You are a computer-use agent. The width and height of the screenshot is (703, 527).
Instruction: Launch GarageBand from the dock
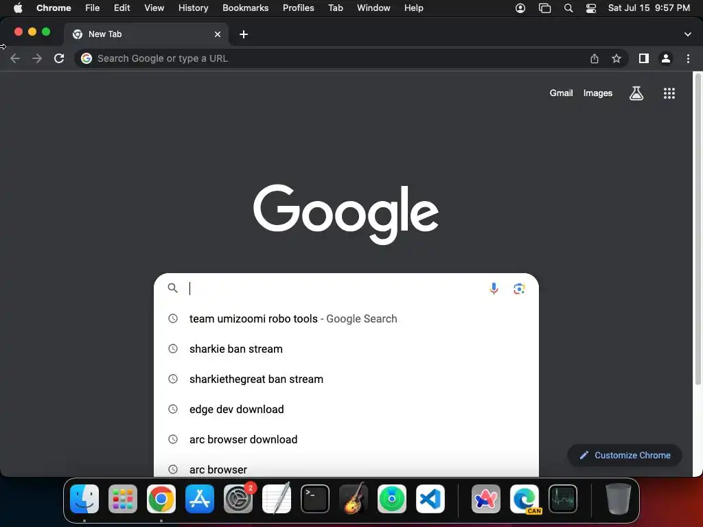point(354,499)
